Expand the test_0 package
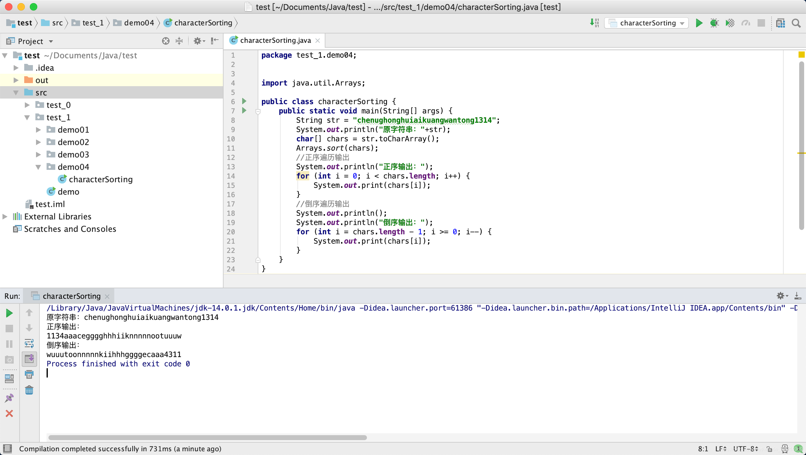 click(x=27, y=105)
